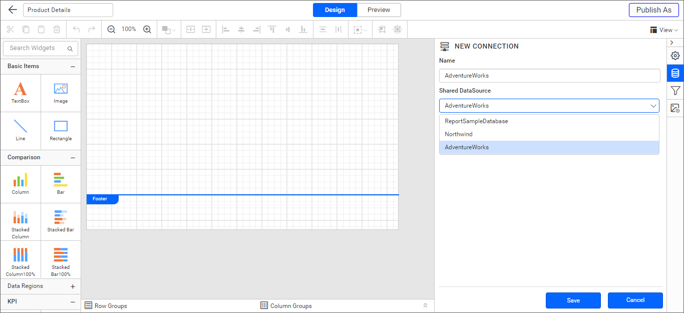Screen dimensions: 684x313
Task: Click inside the connection Name field
Action: click(549, 75)
